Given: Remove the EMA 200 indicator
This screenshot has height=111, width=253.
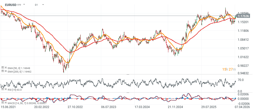Looking at the screenshot, I should (x=5, y=71).
